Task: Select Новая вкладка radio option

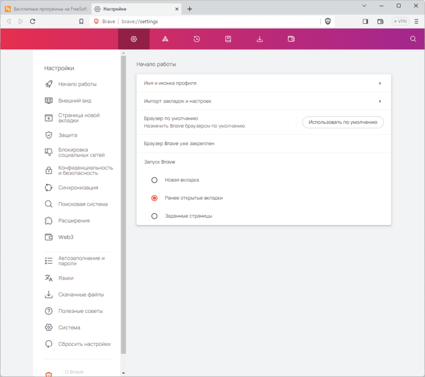Action: [154, 180]
